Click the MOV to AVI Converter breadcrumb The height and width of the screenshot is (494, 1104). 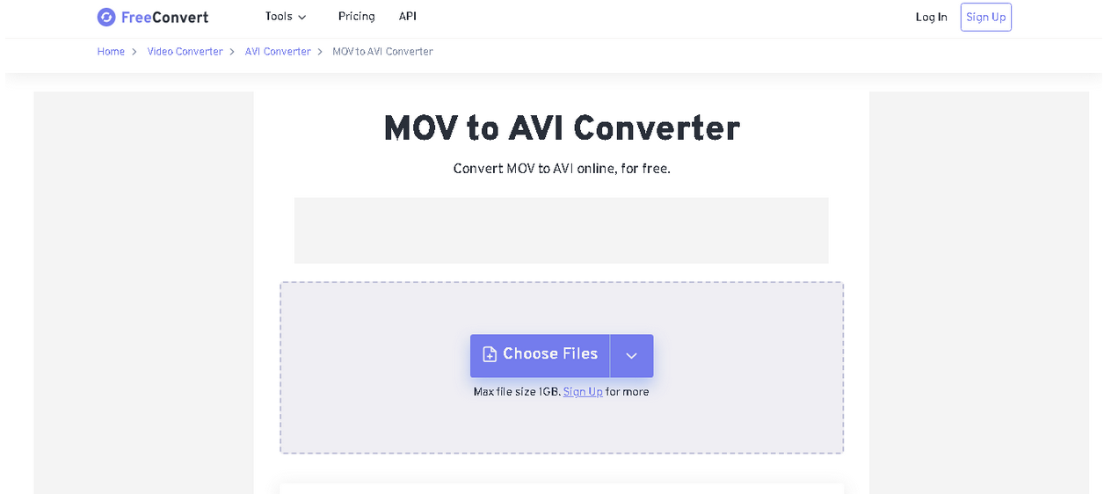pyautogui.click(x=382, y=52)
